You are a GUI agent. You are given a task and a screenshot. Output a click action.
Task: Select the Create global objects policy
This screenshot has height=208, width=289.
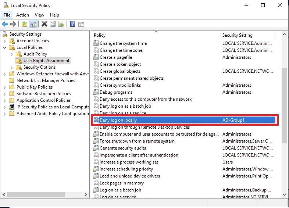[120, 71]
